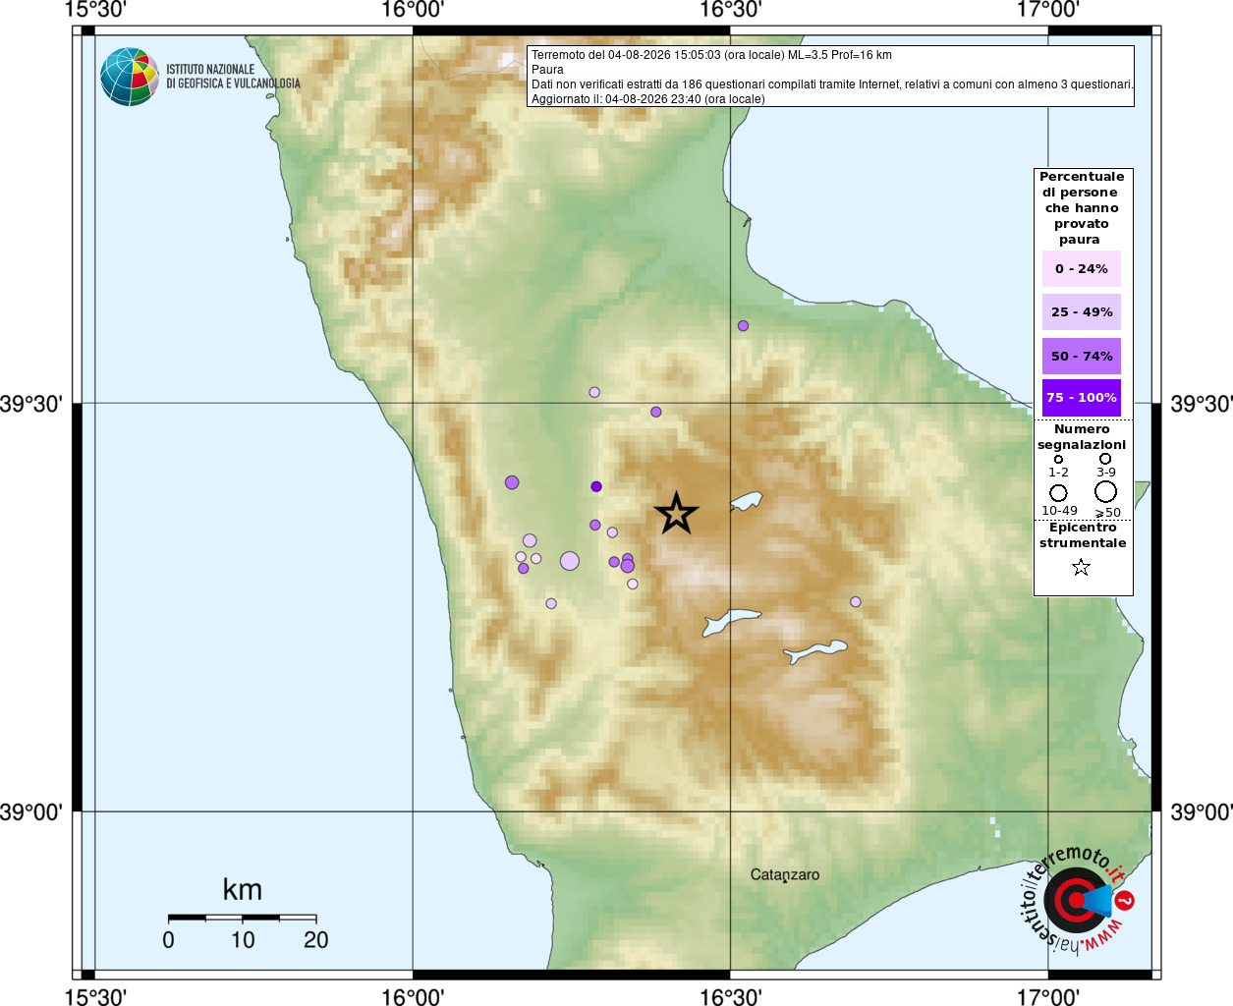Screen dimensions: 1233x1006
Task: Click the 'Percentuale di persone' legend title
Action: [x=1082, y=207]
